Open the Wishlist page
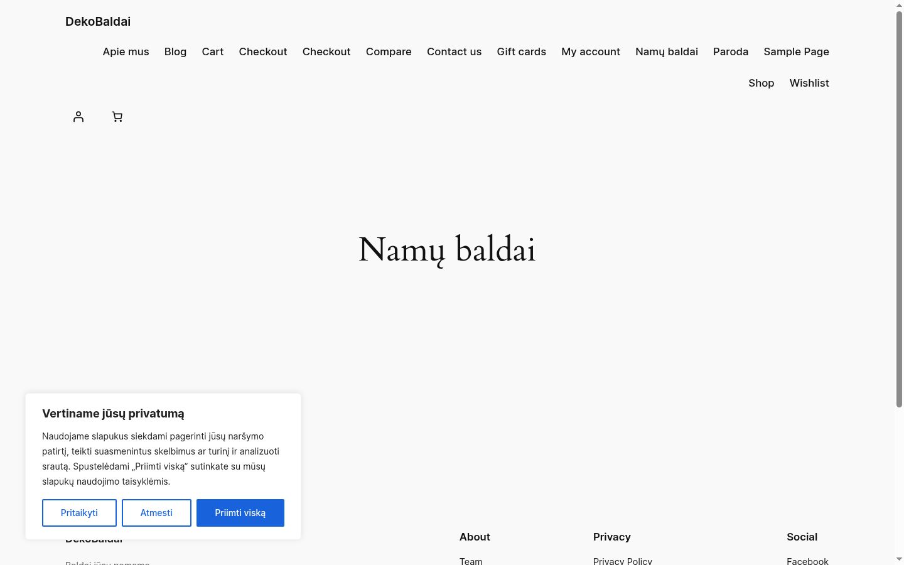904x565 pixels. coord(809,83)
